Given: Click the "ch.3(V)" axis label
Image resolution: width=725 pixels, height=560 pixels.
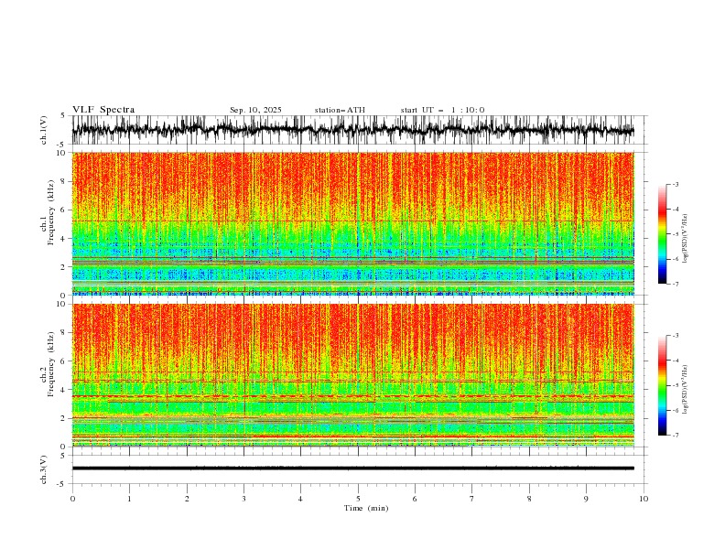Looking at the screenshot, I should (44, 470).
